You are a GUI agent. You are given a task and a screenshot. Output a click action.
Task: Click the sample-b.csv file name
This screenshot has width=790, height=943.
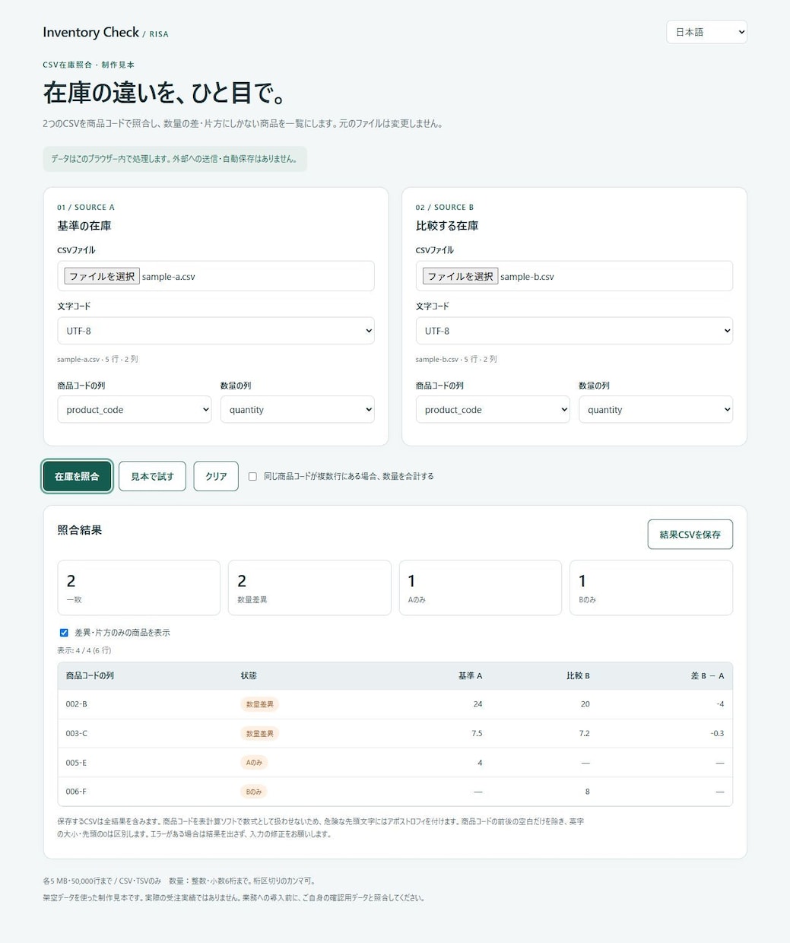[x=527, y=277]
